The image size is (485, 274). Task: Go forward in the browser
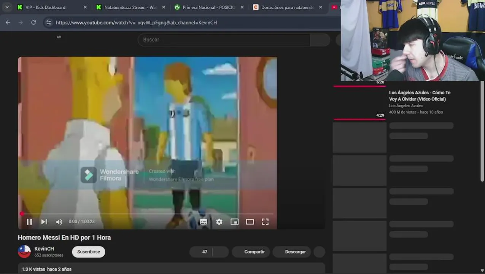pyautogui.click(x=21, y=22)
